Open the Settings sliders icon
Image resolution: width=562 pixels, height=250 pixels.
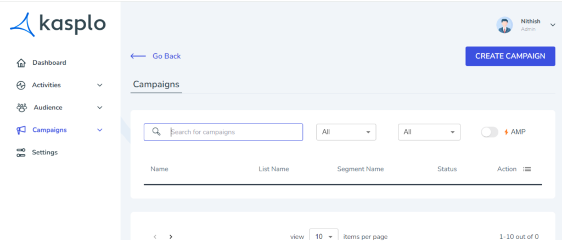[21, 152]
